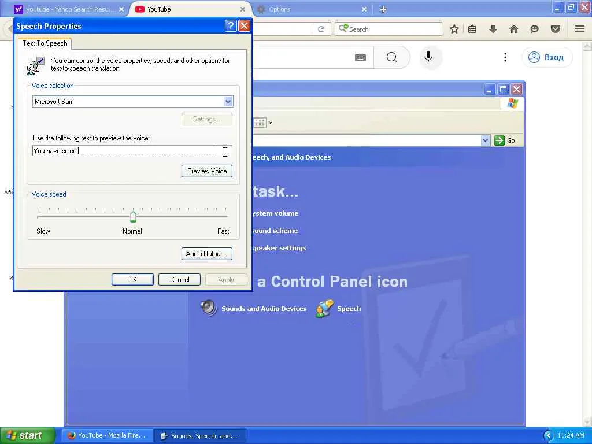Click the Slow end of voice speed slider
Screen dimensions: 592x444
[43, 231]
